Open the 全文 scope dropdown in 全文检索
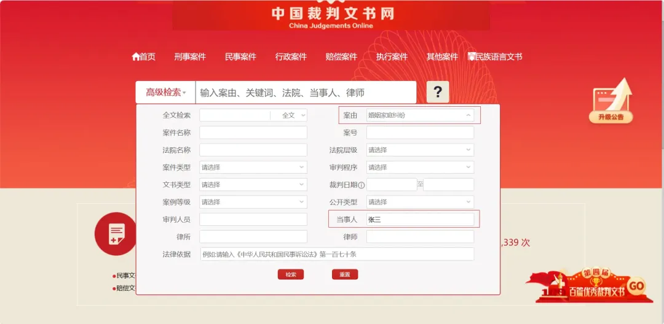This screenshot has height=324, width=664. 289,115
